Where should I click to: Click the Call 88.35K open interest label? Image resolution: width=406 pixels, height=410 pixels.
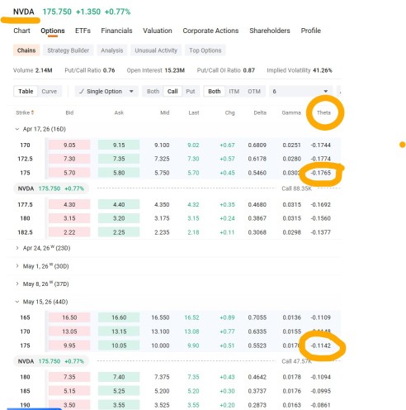click(x=296, y=188)
